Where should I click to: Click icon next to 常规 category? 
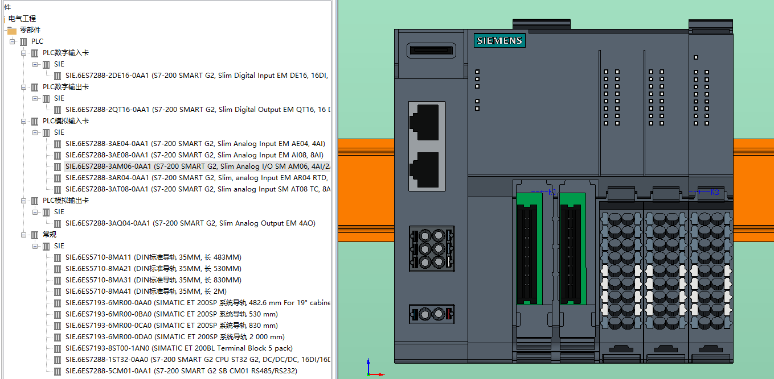click(35, 235)
